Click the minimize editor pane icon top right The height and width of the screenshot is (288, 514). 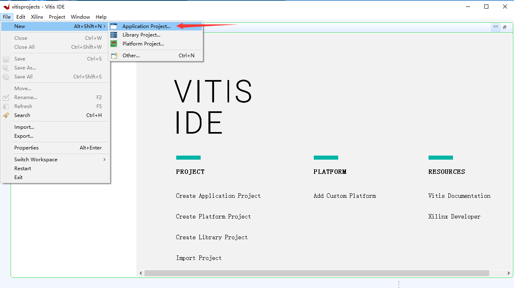(495, 27)
